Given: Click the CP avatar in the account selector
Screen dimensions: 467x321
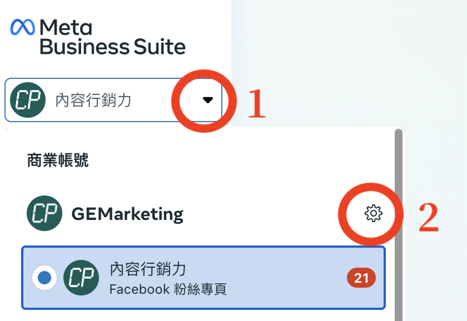Looking at the screenshot, I should pos(28,100).
